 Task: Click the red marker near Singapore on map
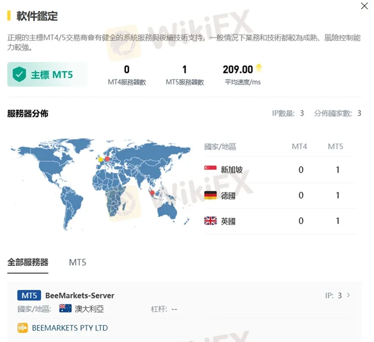click(x=152, y=193)
